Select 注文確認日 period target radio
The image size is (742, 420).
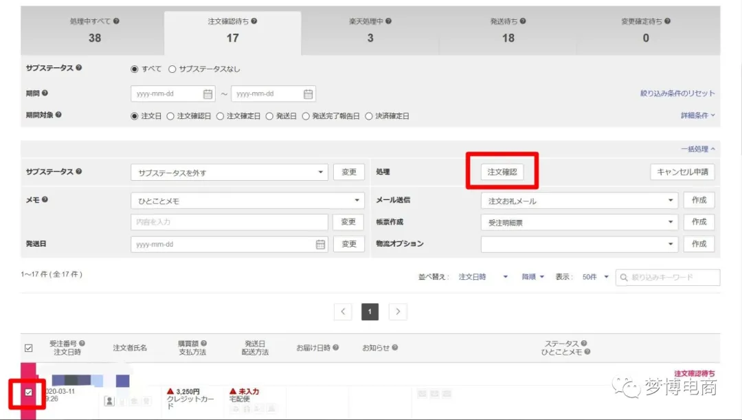coord(170,116)
